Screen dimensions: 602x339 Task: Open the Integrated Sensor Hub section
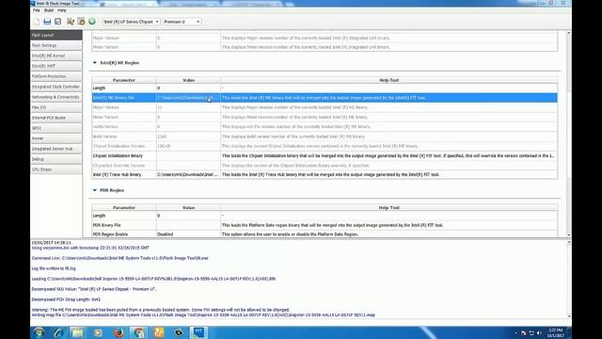pyautogui.click(x=56, y=149)
